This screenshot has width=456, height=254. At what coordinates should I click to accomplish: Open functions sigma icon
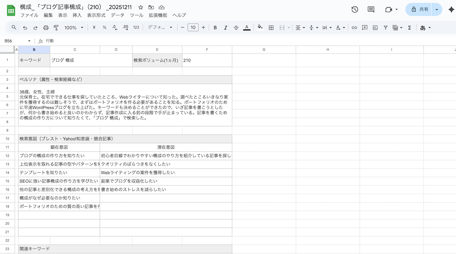point(409,28)
